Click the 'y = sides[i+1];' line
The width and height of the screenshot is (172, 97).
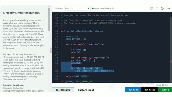tap(80, 60)
